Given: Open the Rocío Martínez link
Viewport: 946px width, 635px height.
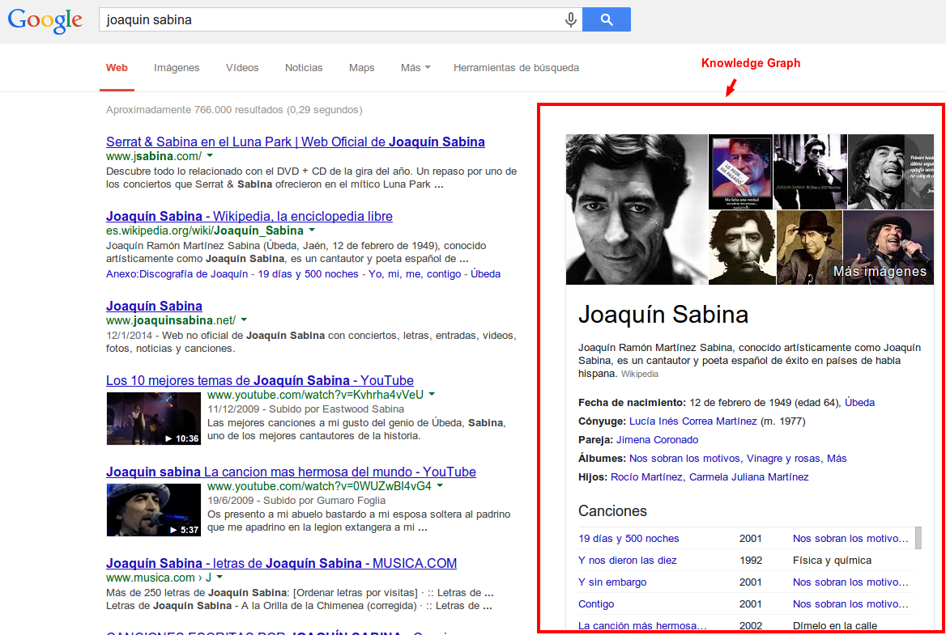Looking at the screenshot, I should pyautogui.click(x=646, y=477).
